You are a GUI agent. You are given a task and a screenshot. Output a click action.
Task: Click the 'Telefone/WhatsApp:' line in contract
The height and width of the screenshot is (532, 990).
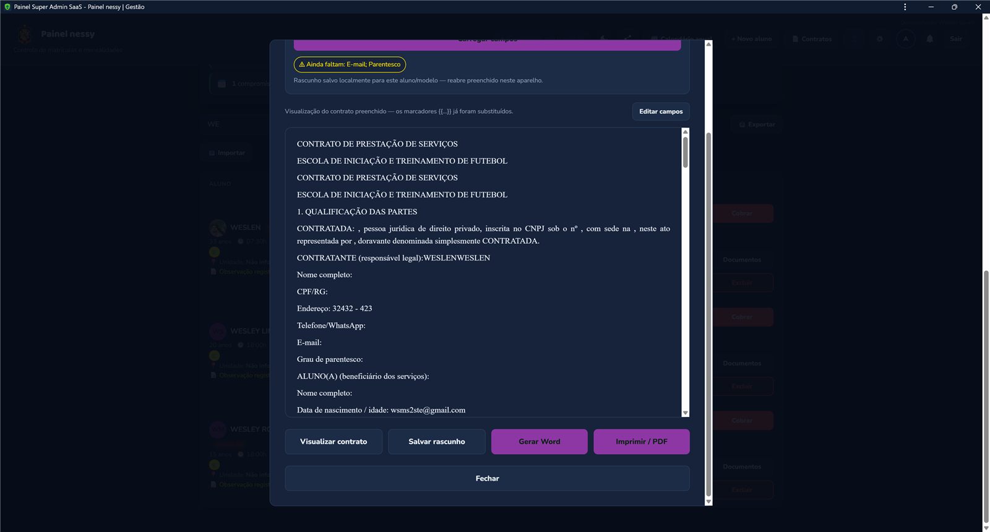[x=331, y=325]
